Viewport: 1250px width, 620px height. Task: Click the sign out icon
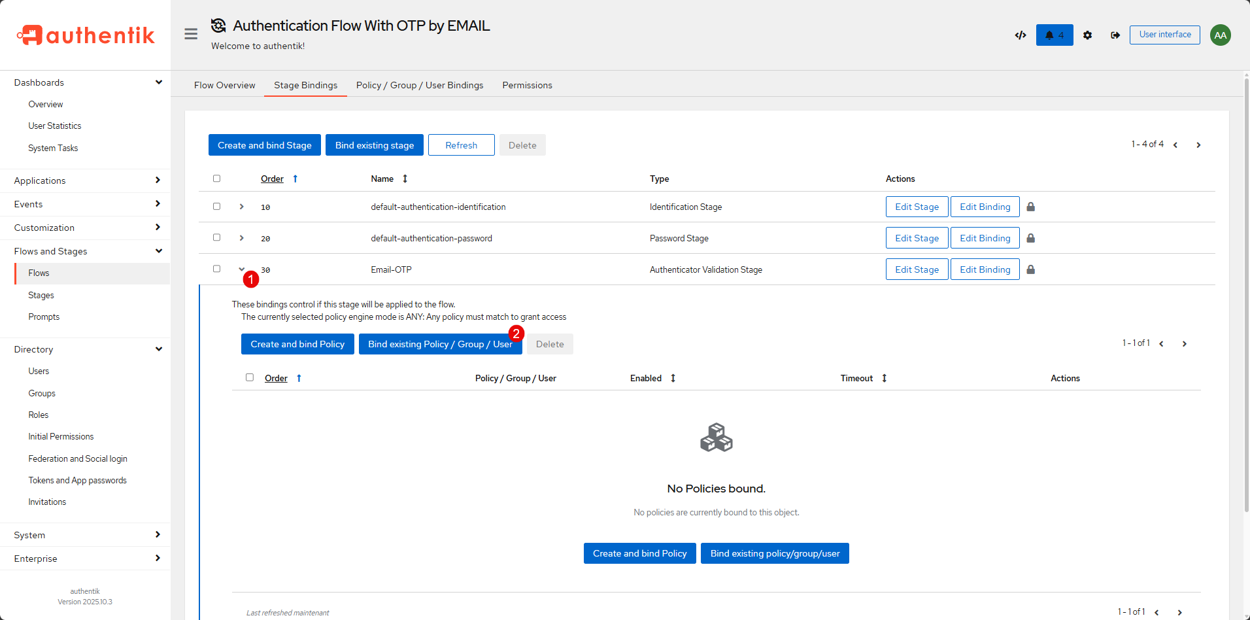1115,35
